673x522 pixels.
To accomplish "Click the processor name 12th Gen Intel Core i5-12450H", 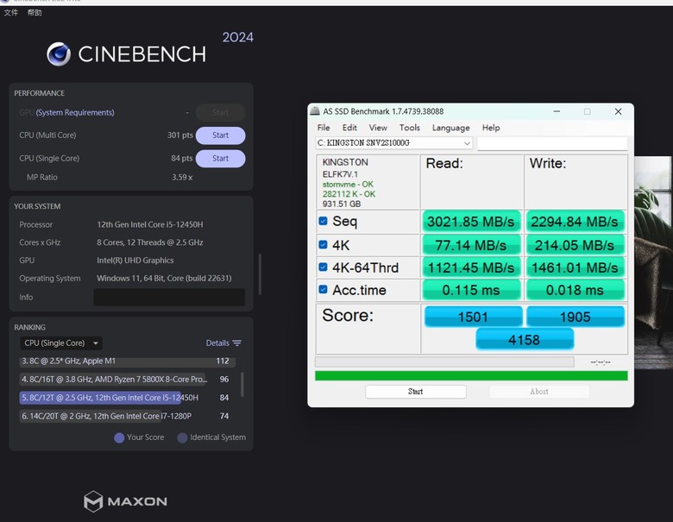I will 150,224.
